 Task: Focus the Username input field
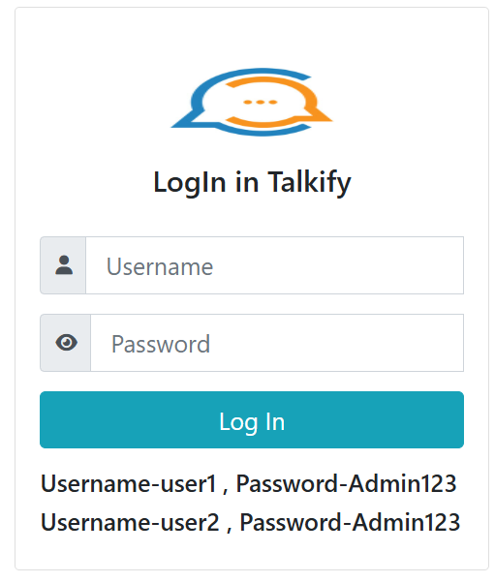click(x=274, y=265)
